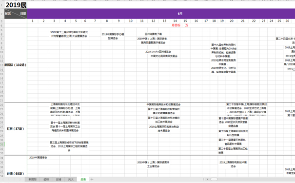Select the 2019展 title cell

click(x=16, y=5)
